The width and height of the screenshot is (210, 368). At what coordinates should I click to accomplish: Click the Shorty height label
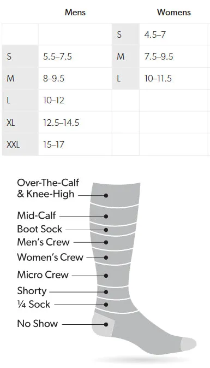pos(32,291)
